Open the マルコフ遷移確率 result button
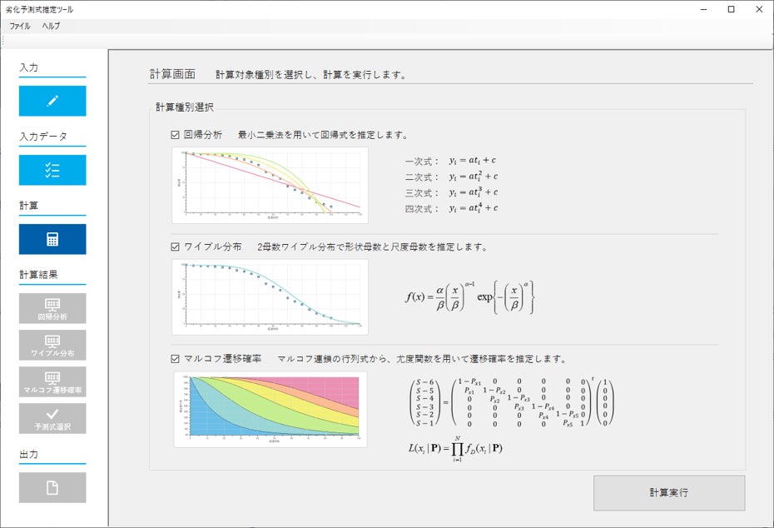 click(52, 381)
